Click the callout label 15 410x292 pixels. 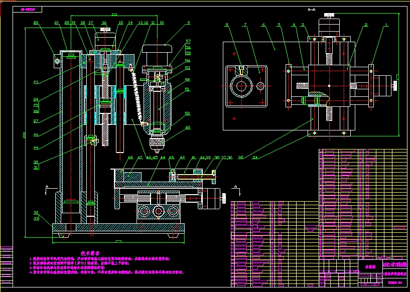coord(120,23)
